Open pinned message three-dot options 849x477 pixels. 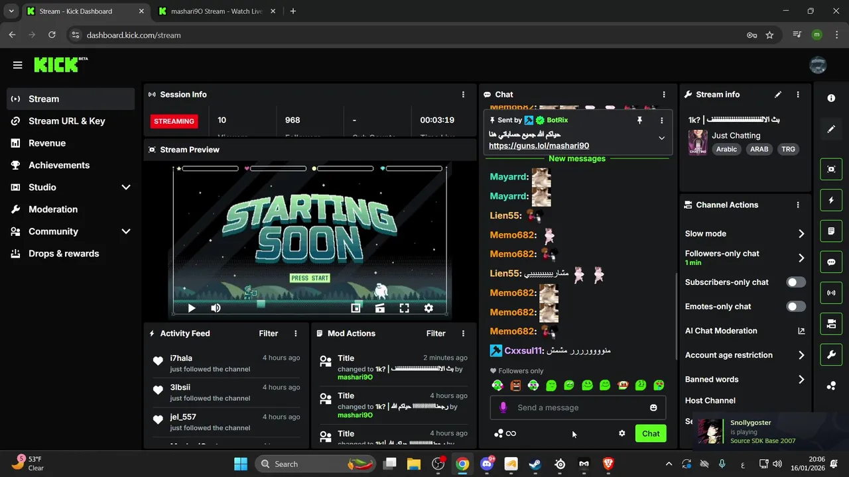[661, 120]
